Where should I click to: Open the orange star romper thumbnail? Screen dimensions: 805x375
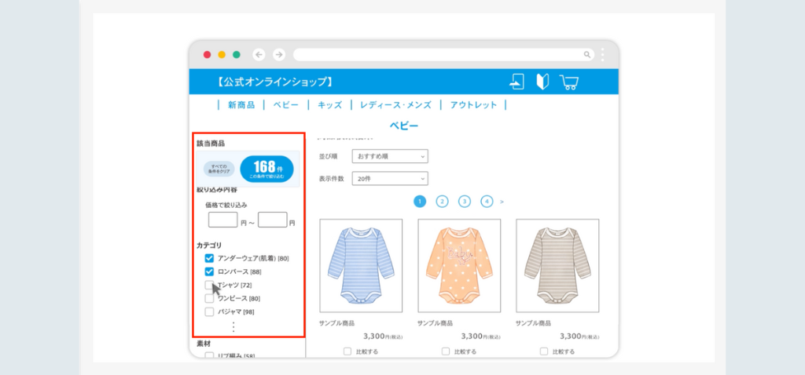tap(459, 265)
